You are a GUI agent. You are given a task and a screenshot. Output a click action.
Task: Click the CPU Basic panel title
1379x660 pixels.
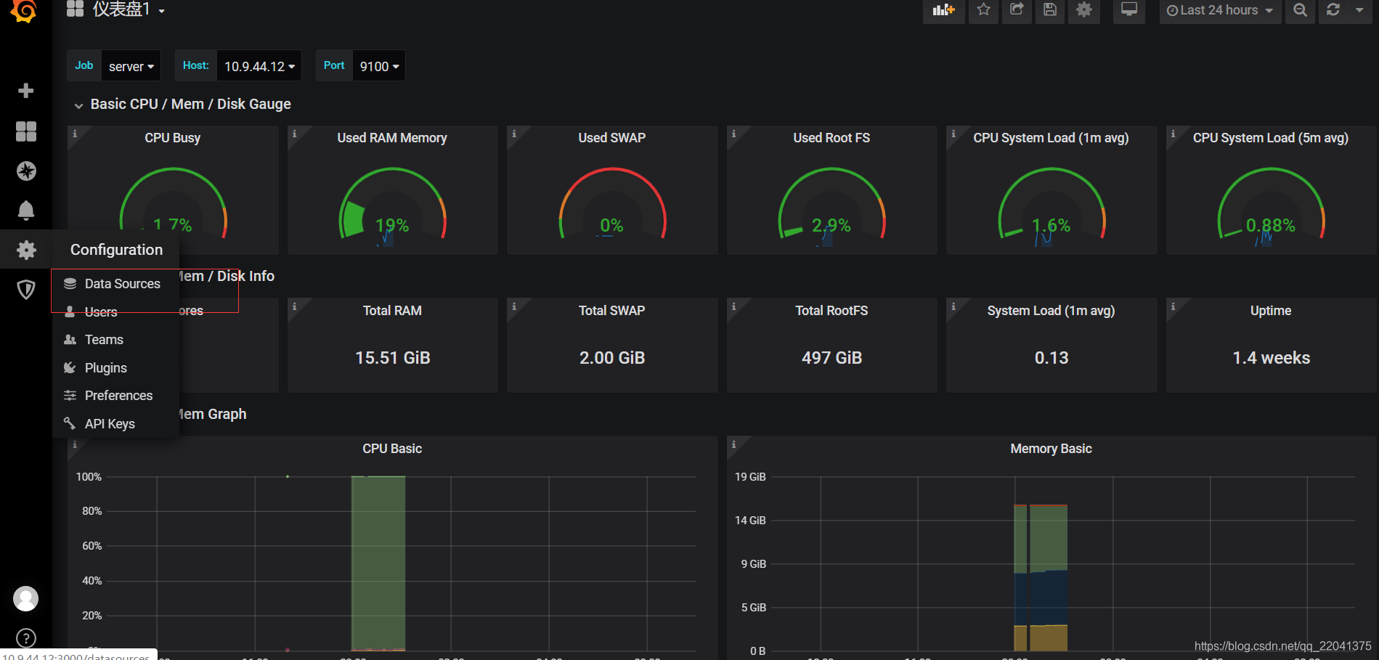392,449
